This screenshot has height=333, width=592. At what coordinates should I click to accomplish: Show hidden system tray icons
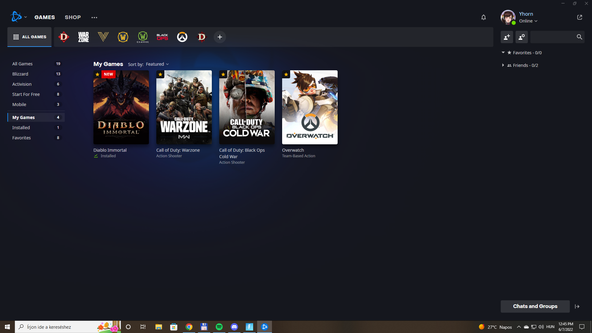tap(519, 327)
